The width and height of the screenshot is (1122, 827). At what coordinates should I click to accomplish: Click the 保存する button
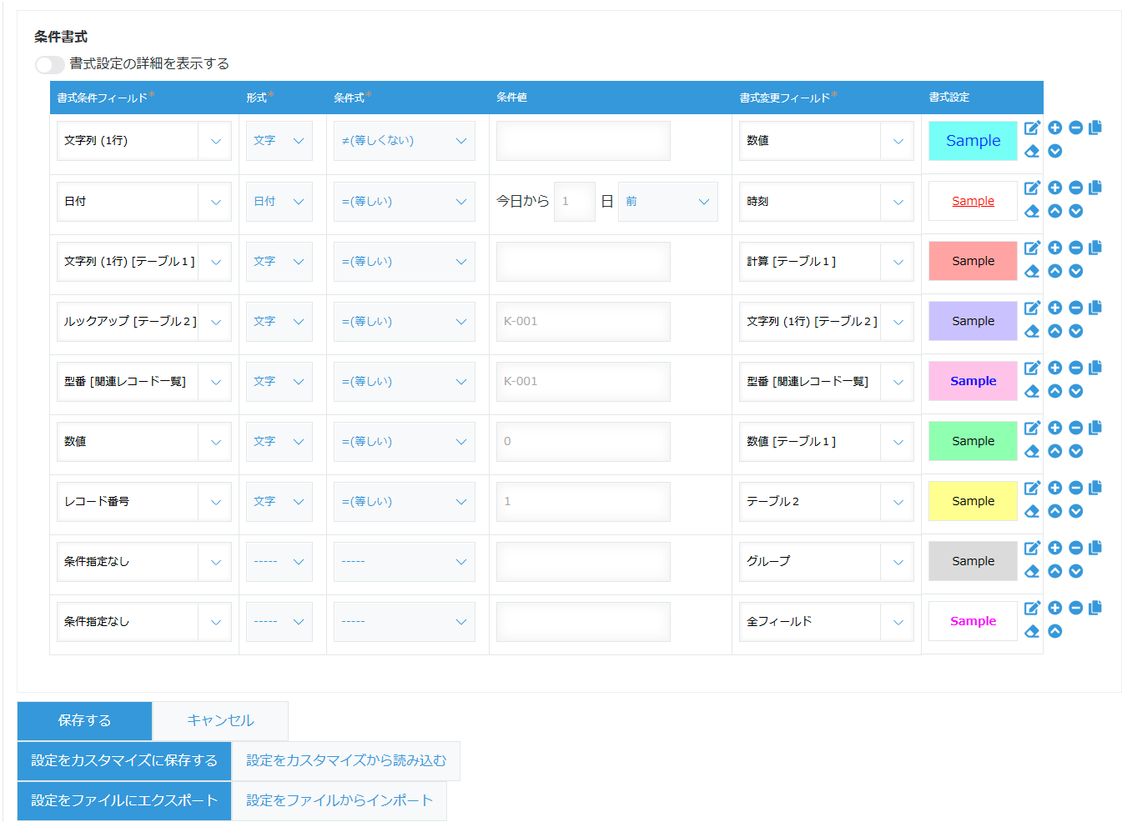coord(84,720)
